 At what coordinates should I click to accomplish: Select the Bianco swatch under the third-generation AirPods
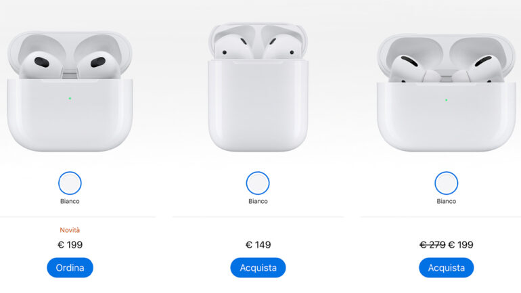[x=70, y=183]
